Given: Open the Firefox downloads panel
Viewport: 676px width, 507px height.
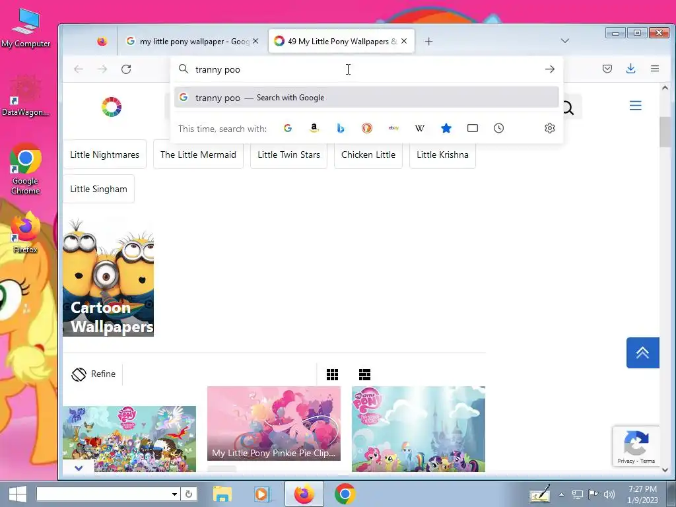Looking at the screenshot, I should tap(630, 69).
